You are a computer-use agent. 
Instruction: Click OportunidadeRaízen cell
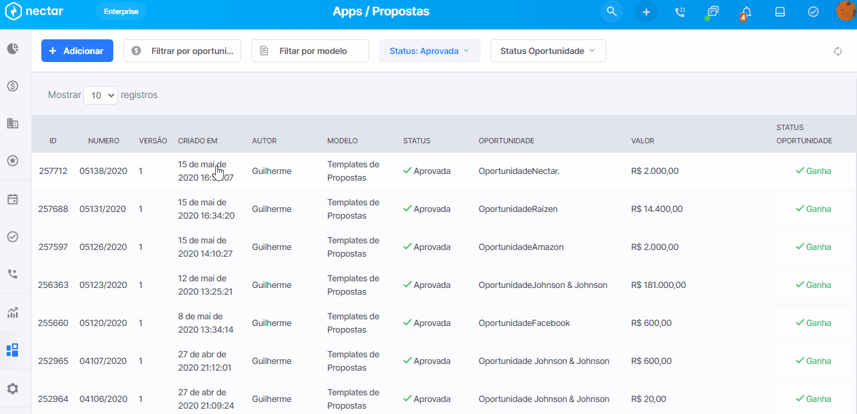(518, 209)
